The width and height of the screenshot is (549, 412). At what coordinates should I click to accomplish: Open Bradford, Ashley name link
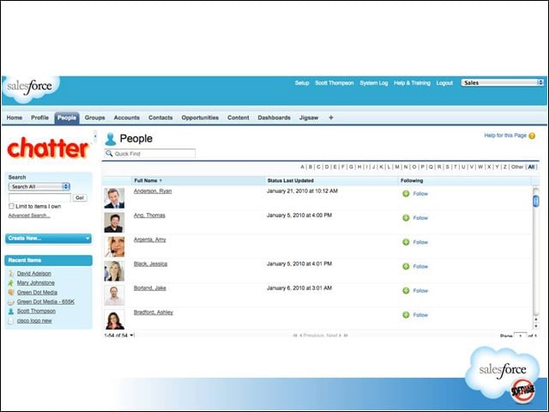tap(154, 312)
